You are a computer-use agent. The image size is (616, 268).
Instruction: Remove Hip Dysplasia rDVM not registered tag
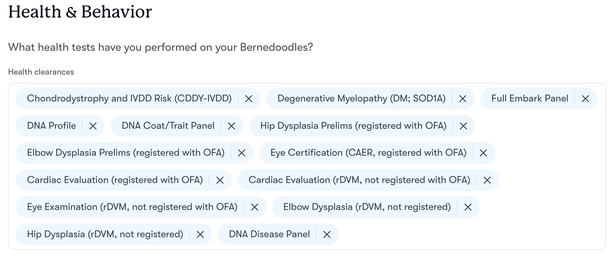[x=200, y=235]
